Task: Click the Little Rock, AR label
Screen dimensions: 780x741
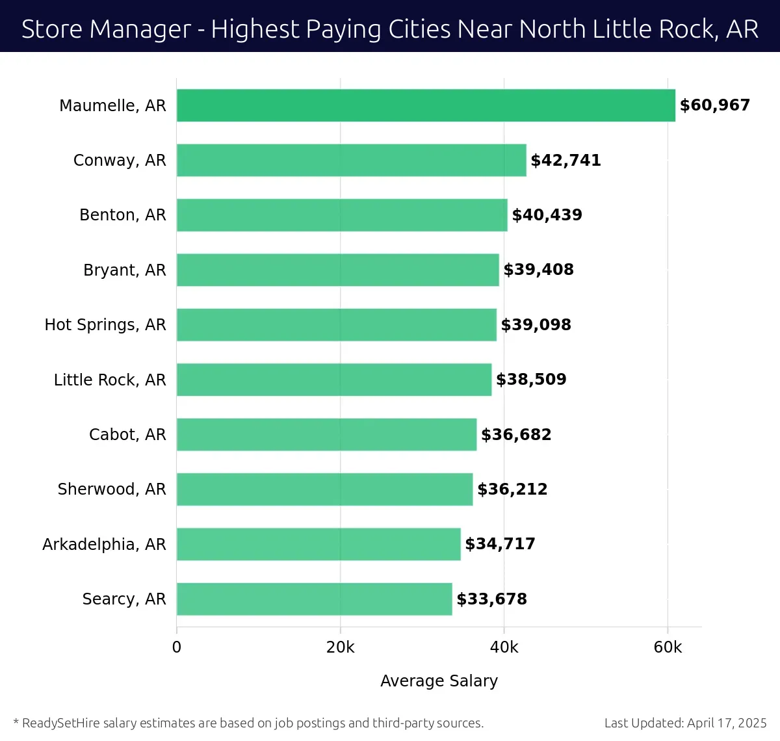Action: 110,380
